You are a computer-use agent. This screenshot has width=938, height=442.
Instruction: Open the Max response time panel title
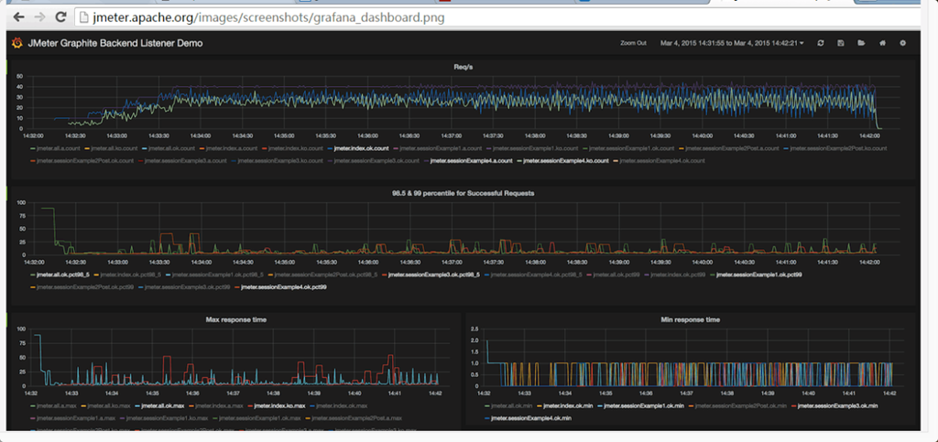point(235,319)
